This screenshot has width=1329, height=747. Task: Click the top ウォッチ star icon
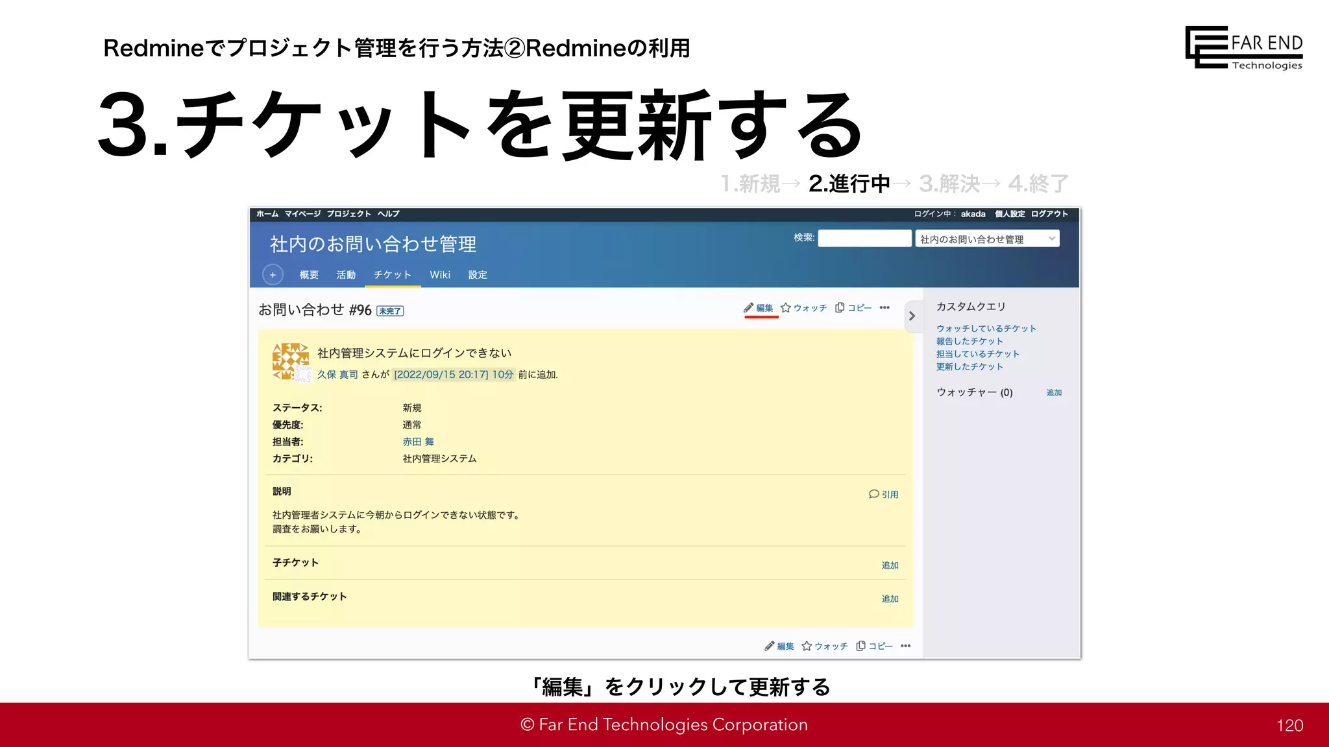786,308
